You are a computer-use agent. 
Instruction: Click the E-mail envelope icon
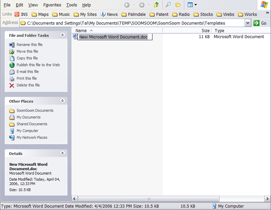[12, 72]
